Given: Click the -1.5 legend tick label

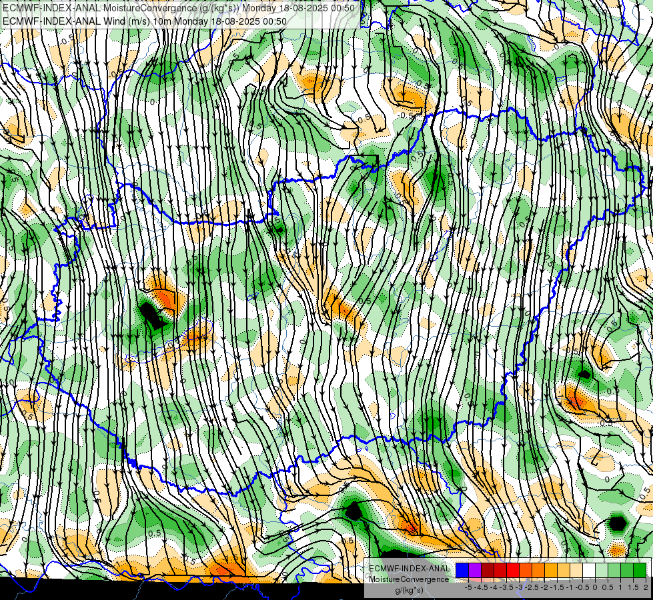Looking at the screenshot, I should pos(557,587).
